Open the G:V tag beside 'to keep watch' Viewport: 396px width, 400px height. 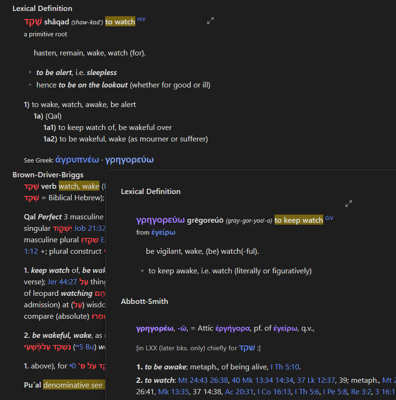tap(329, 218)
